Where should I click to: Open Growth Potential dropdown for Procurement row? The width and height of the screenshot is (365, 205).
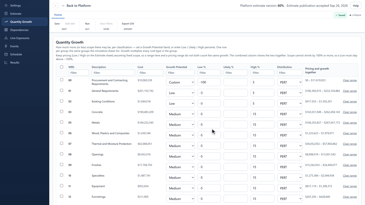coord(180,82)
